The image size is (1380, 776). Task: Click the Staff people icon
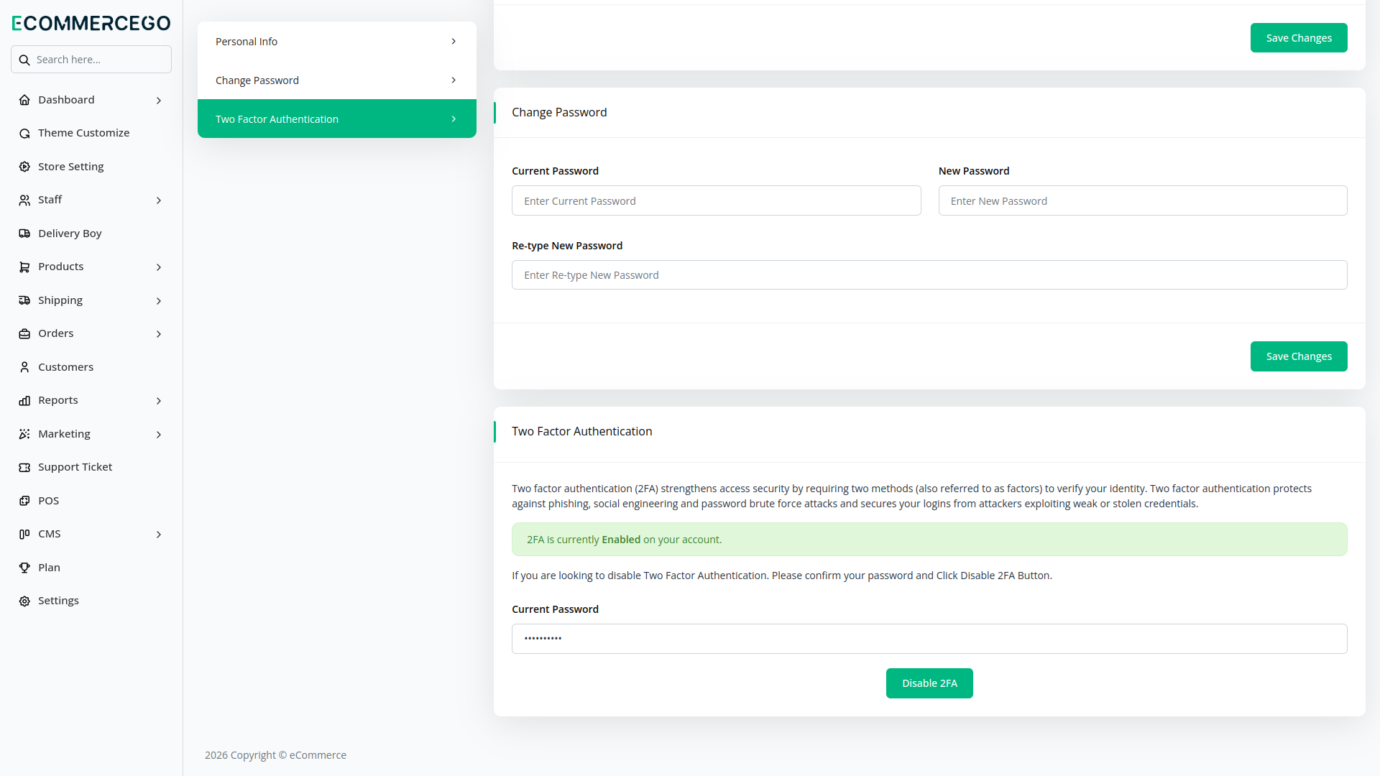[24, 200]
